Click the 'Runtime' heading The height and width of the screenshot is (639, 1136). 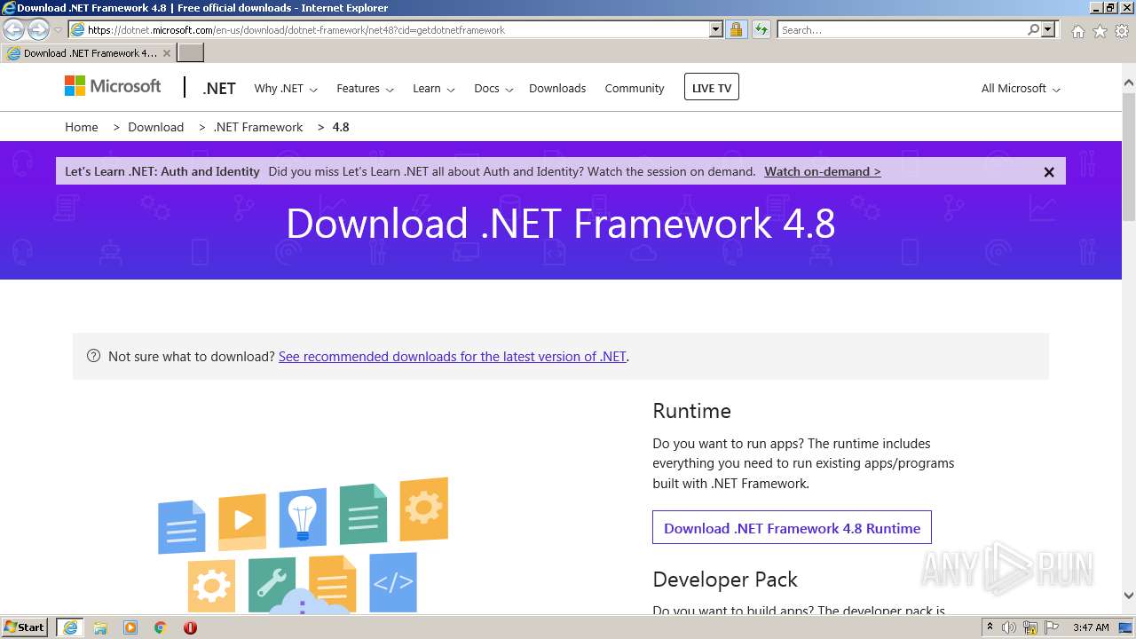(691, 411)
